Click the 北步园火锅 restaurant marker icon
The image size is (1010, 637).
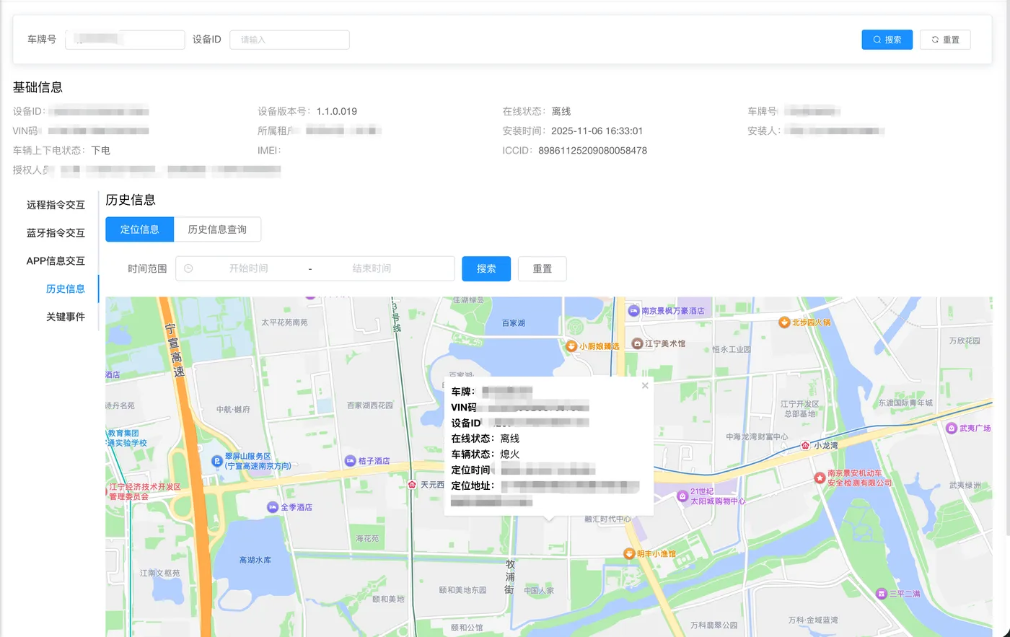pos(784,322)
